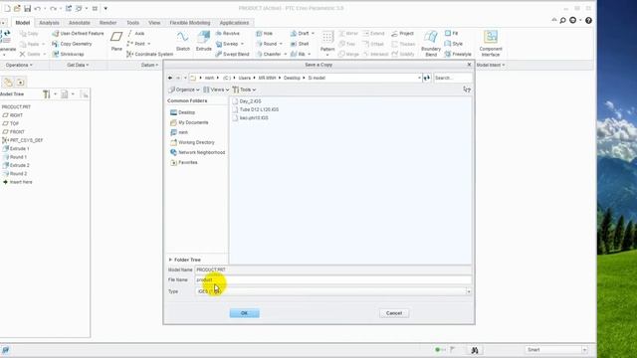
Task: Switch to the View tab
Action: point(154,23)
